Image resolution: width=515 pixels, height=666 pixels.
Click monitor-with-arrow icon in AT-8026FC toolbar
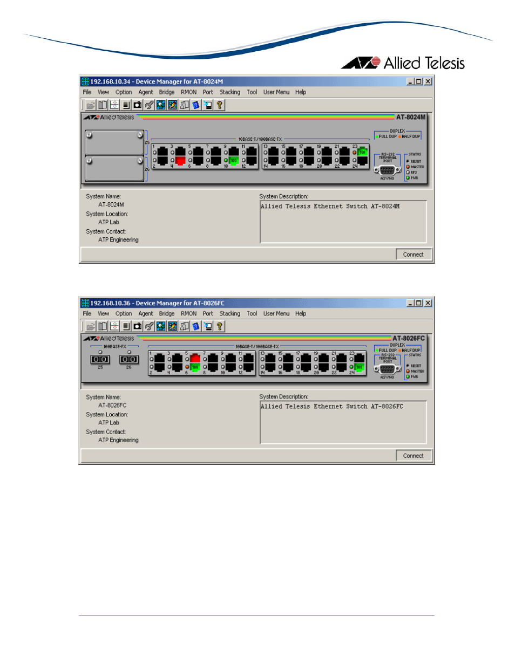click(208, 326)
